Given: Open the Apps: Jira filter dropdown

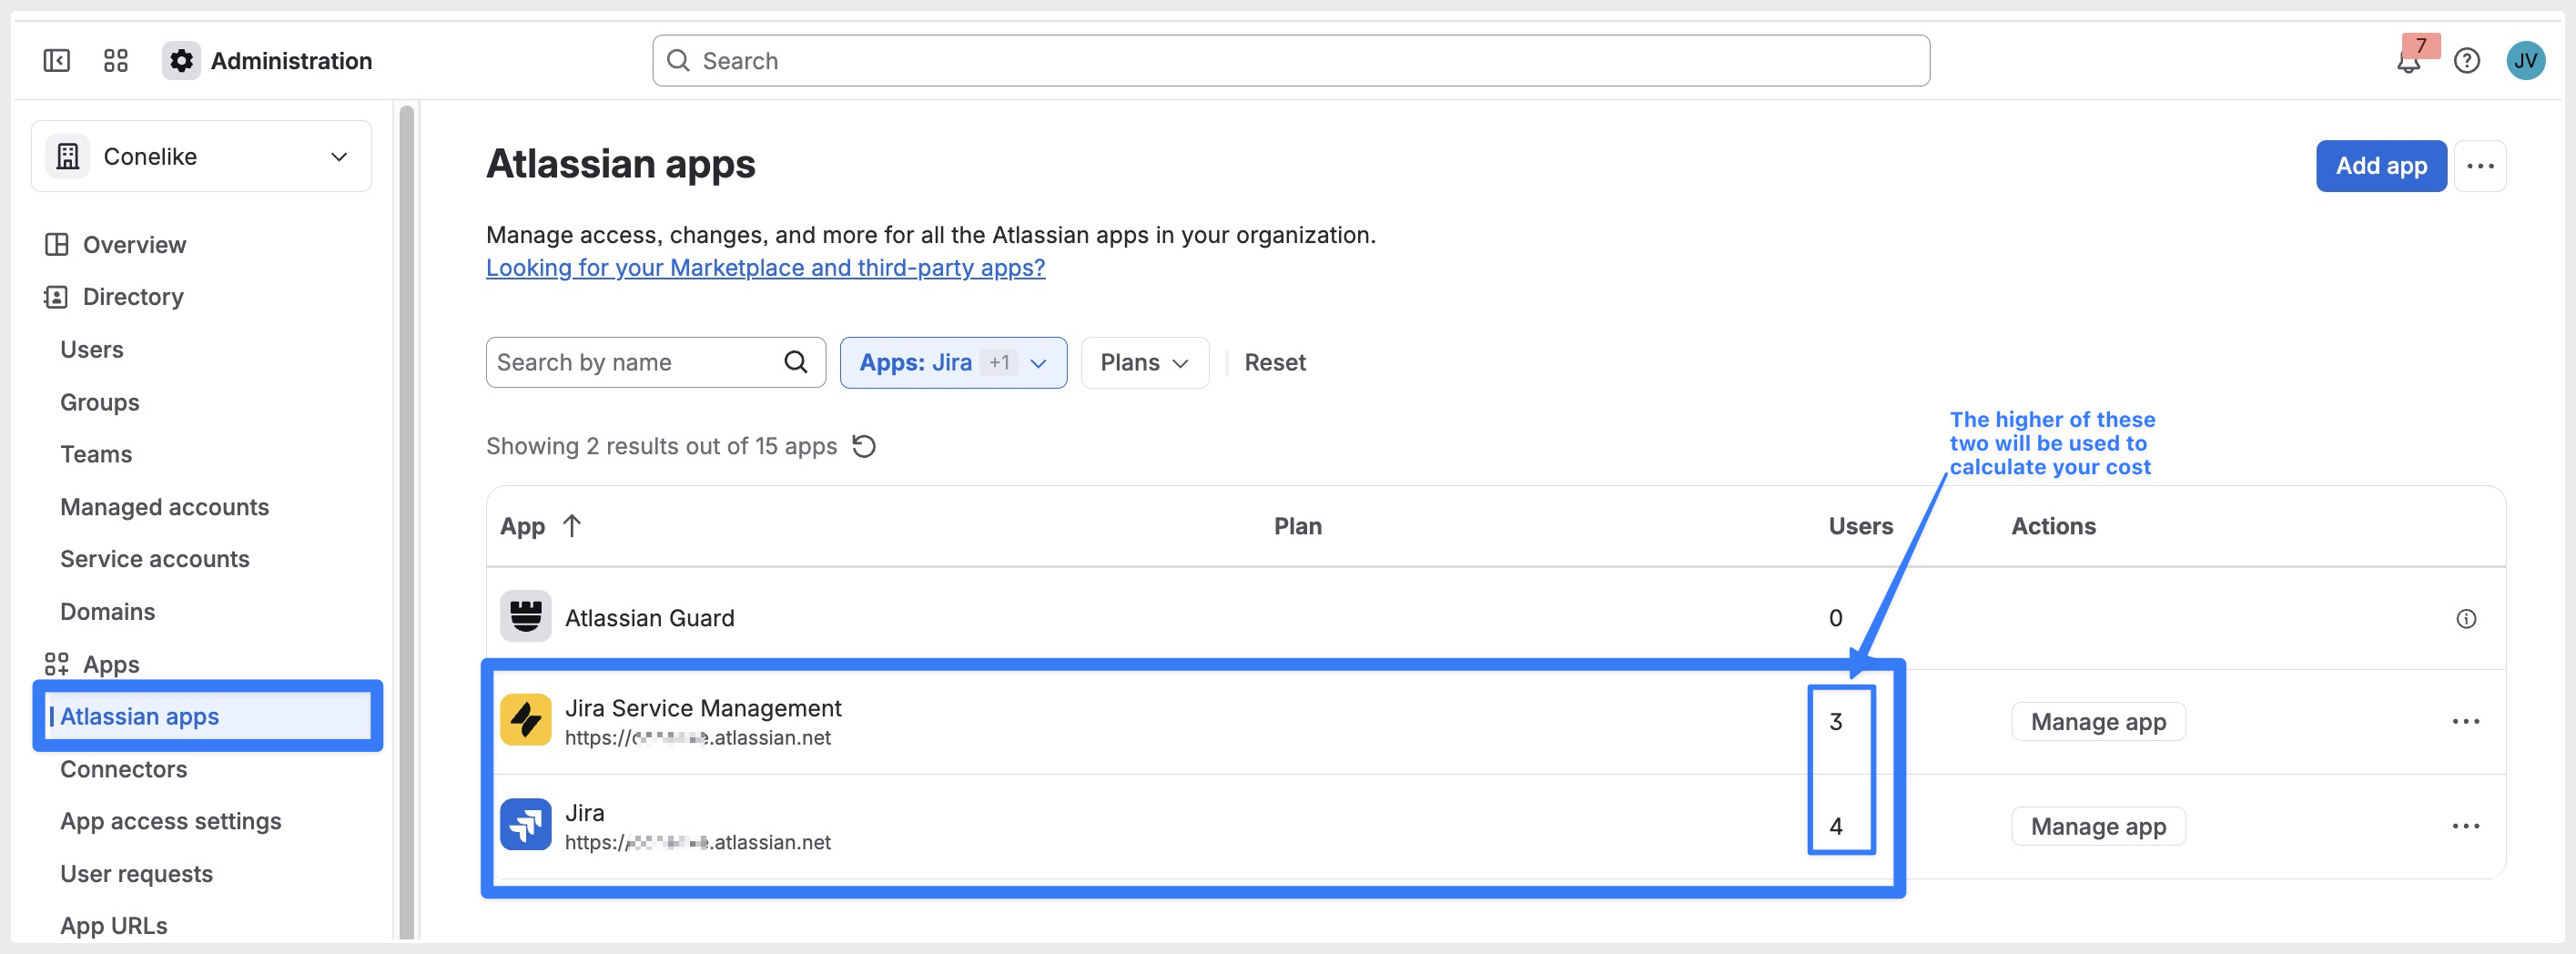Looking at the screenshot, I should pyautogui.click(x=953, y=362).
